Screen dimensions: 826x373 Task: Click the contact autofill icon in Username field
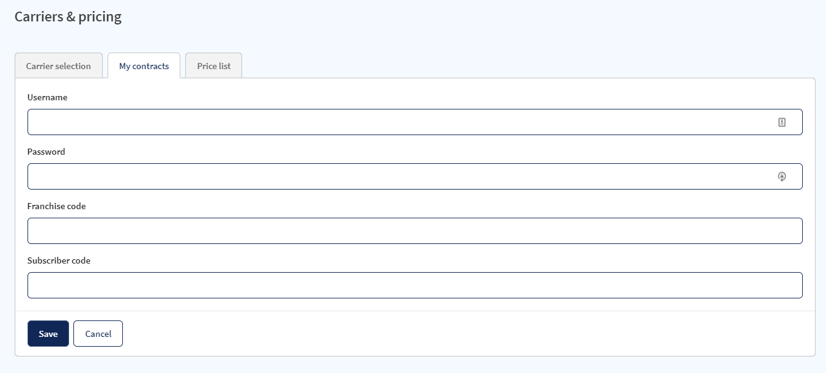pyautogui.click(x=781, y=122)
